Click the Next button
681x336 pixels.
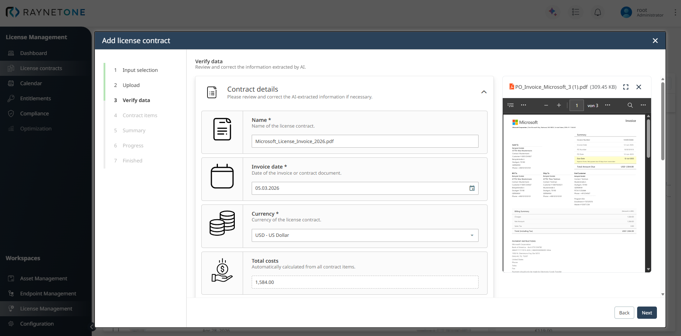(x=647, y=313)
